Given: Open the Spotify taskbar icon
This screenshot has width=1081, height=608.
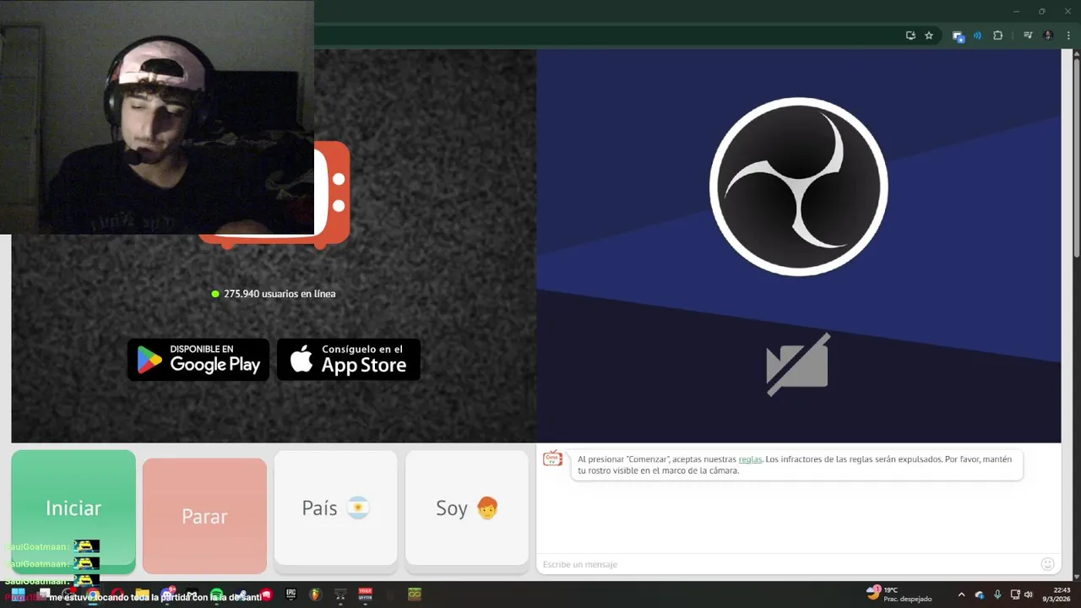Looking at the screenshot, I should (x=217, y=594).
